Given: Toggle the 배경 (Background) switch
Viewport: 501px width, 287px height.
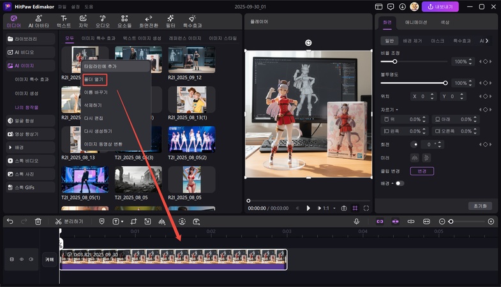Looking at the screenshot, I should 399,183.
